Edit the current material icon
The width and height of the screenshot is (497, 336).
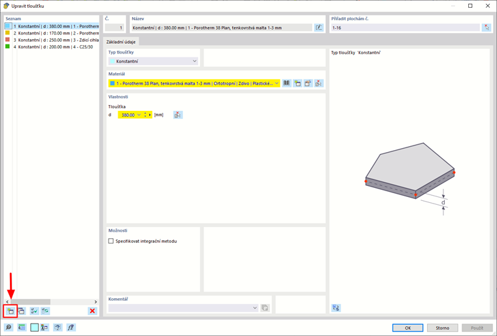(308, 83)
